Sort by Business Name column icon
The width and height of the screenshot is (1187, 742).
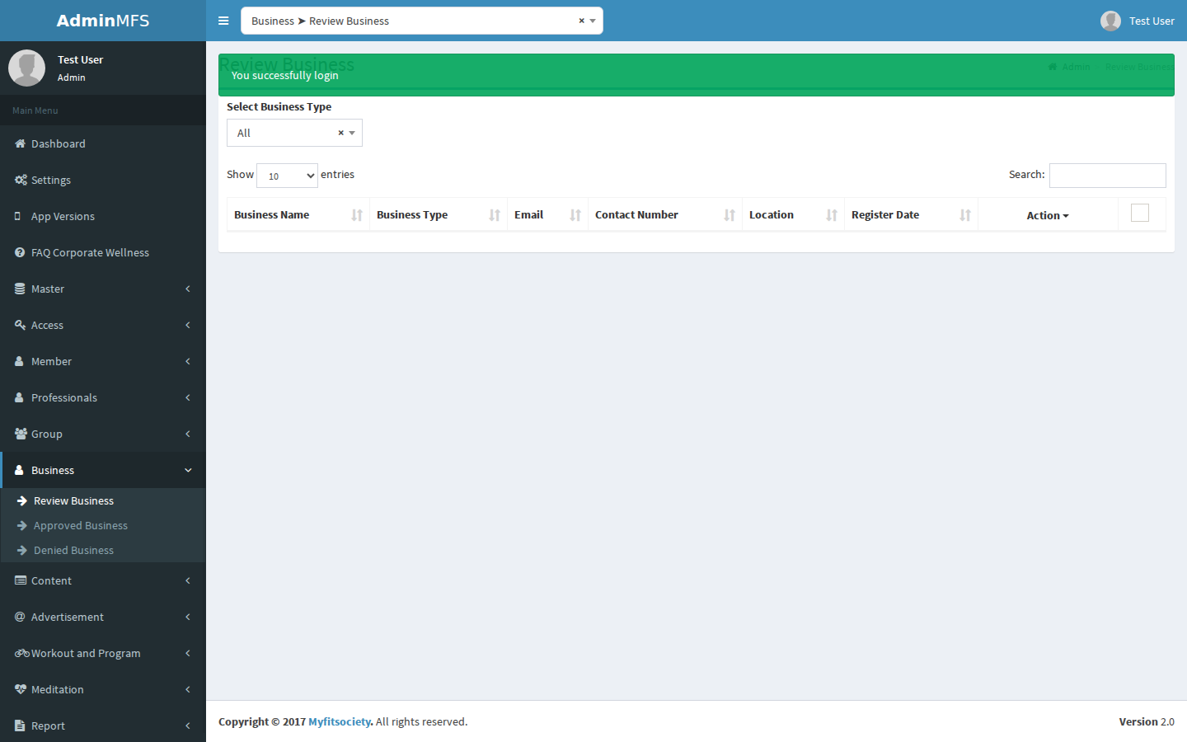(x=357, y=215)
